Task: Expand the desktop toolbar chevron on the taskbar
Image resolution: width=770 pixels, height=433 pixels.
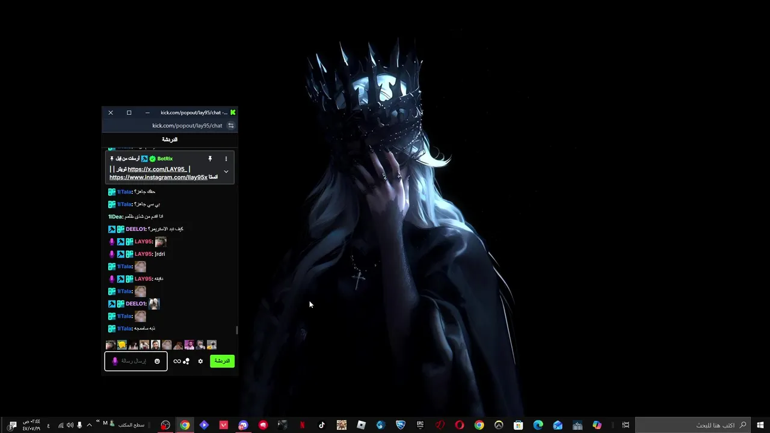Action: point(97,422)
